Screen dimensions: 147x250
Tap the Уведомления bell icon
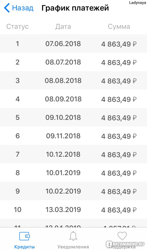click(73, 236)
